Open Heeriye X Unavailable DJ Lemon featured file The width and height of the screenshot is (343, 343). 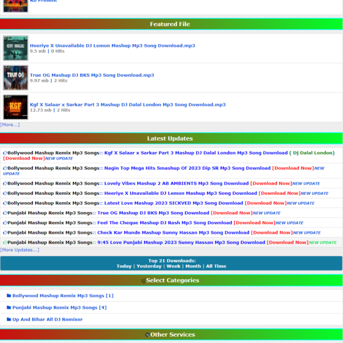[113, 46]
